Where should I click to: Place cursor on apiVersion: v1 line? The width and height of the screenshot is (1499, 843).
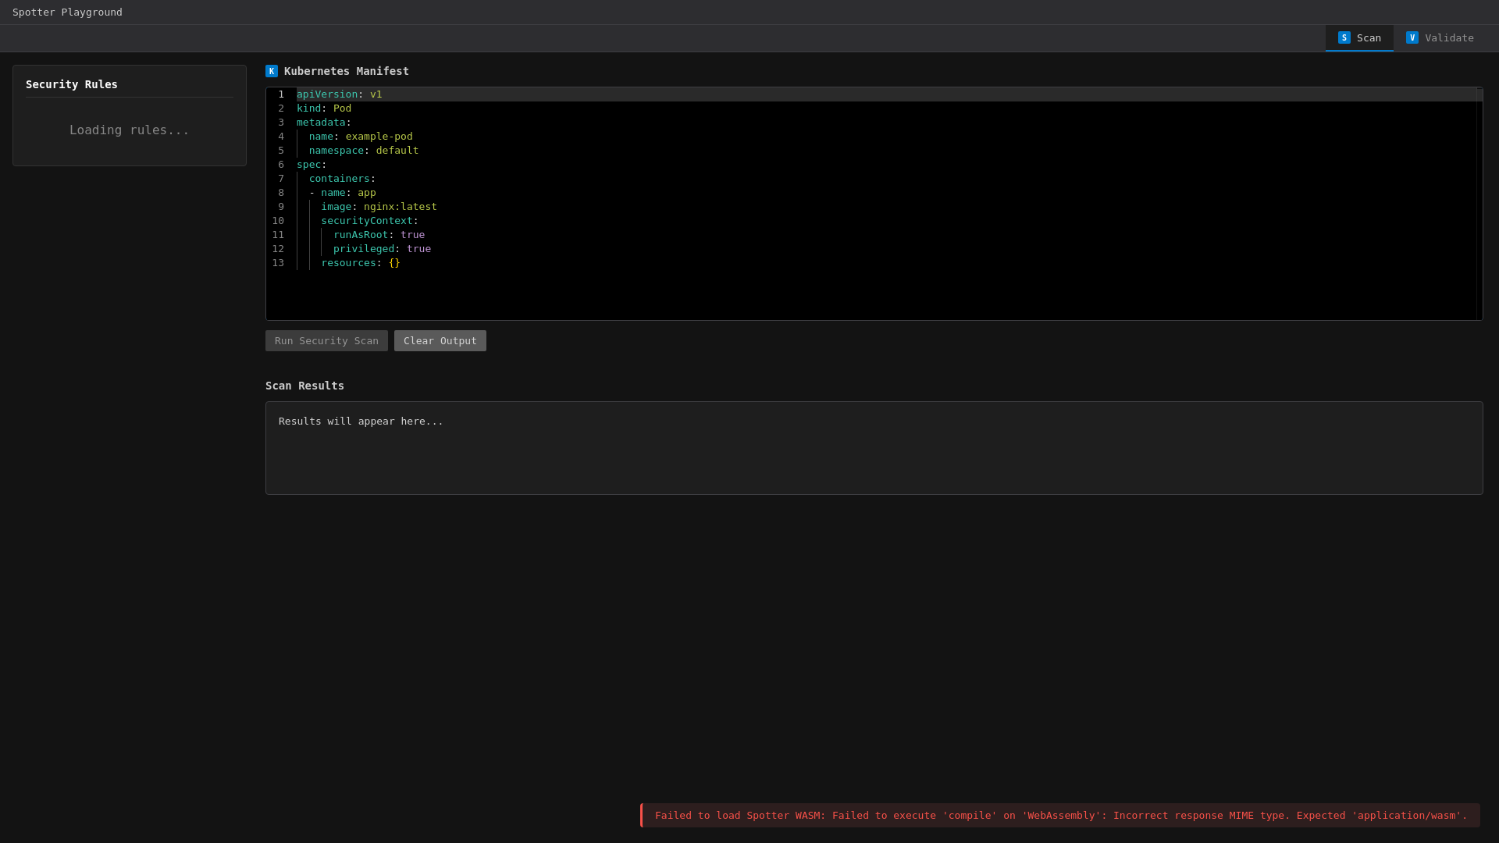click(x=340, y=94)
